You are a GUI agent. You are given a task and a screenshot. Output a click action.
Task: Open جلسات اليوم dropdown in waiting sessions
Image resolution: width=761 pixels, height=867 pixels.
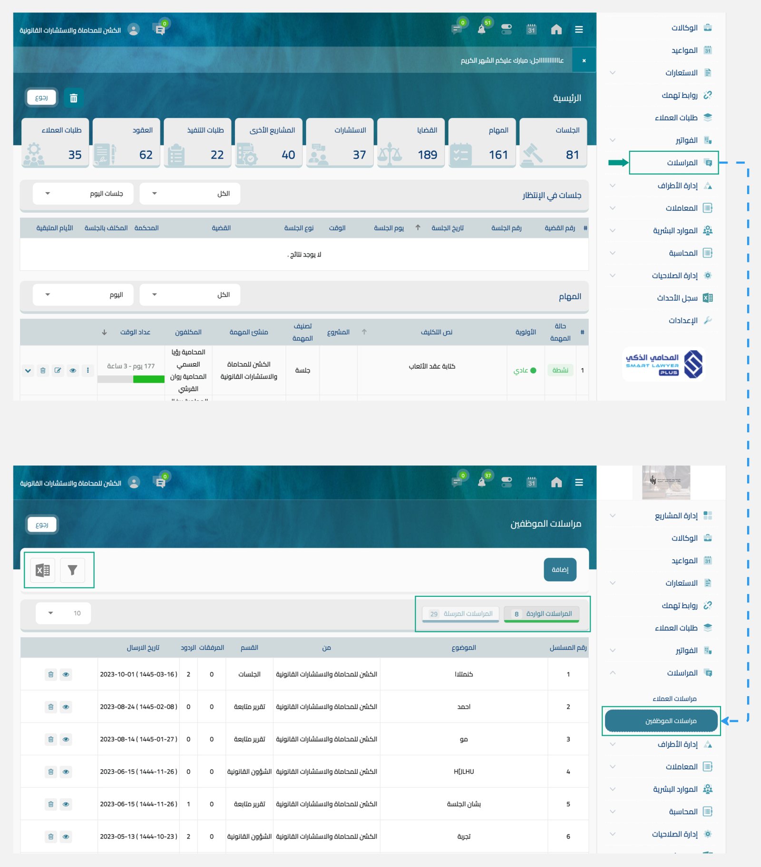tap(83, 194)
